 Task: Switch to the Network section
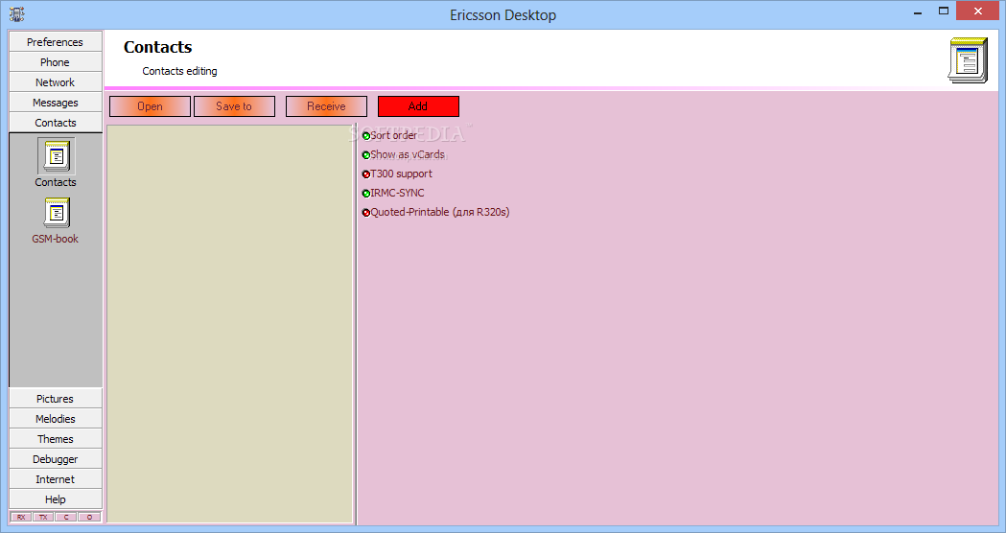tap(56, 82)
